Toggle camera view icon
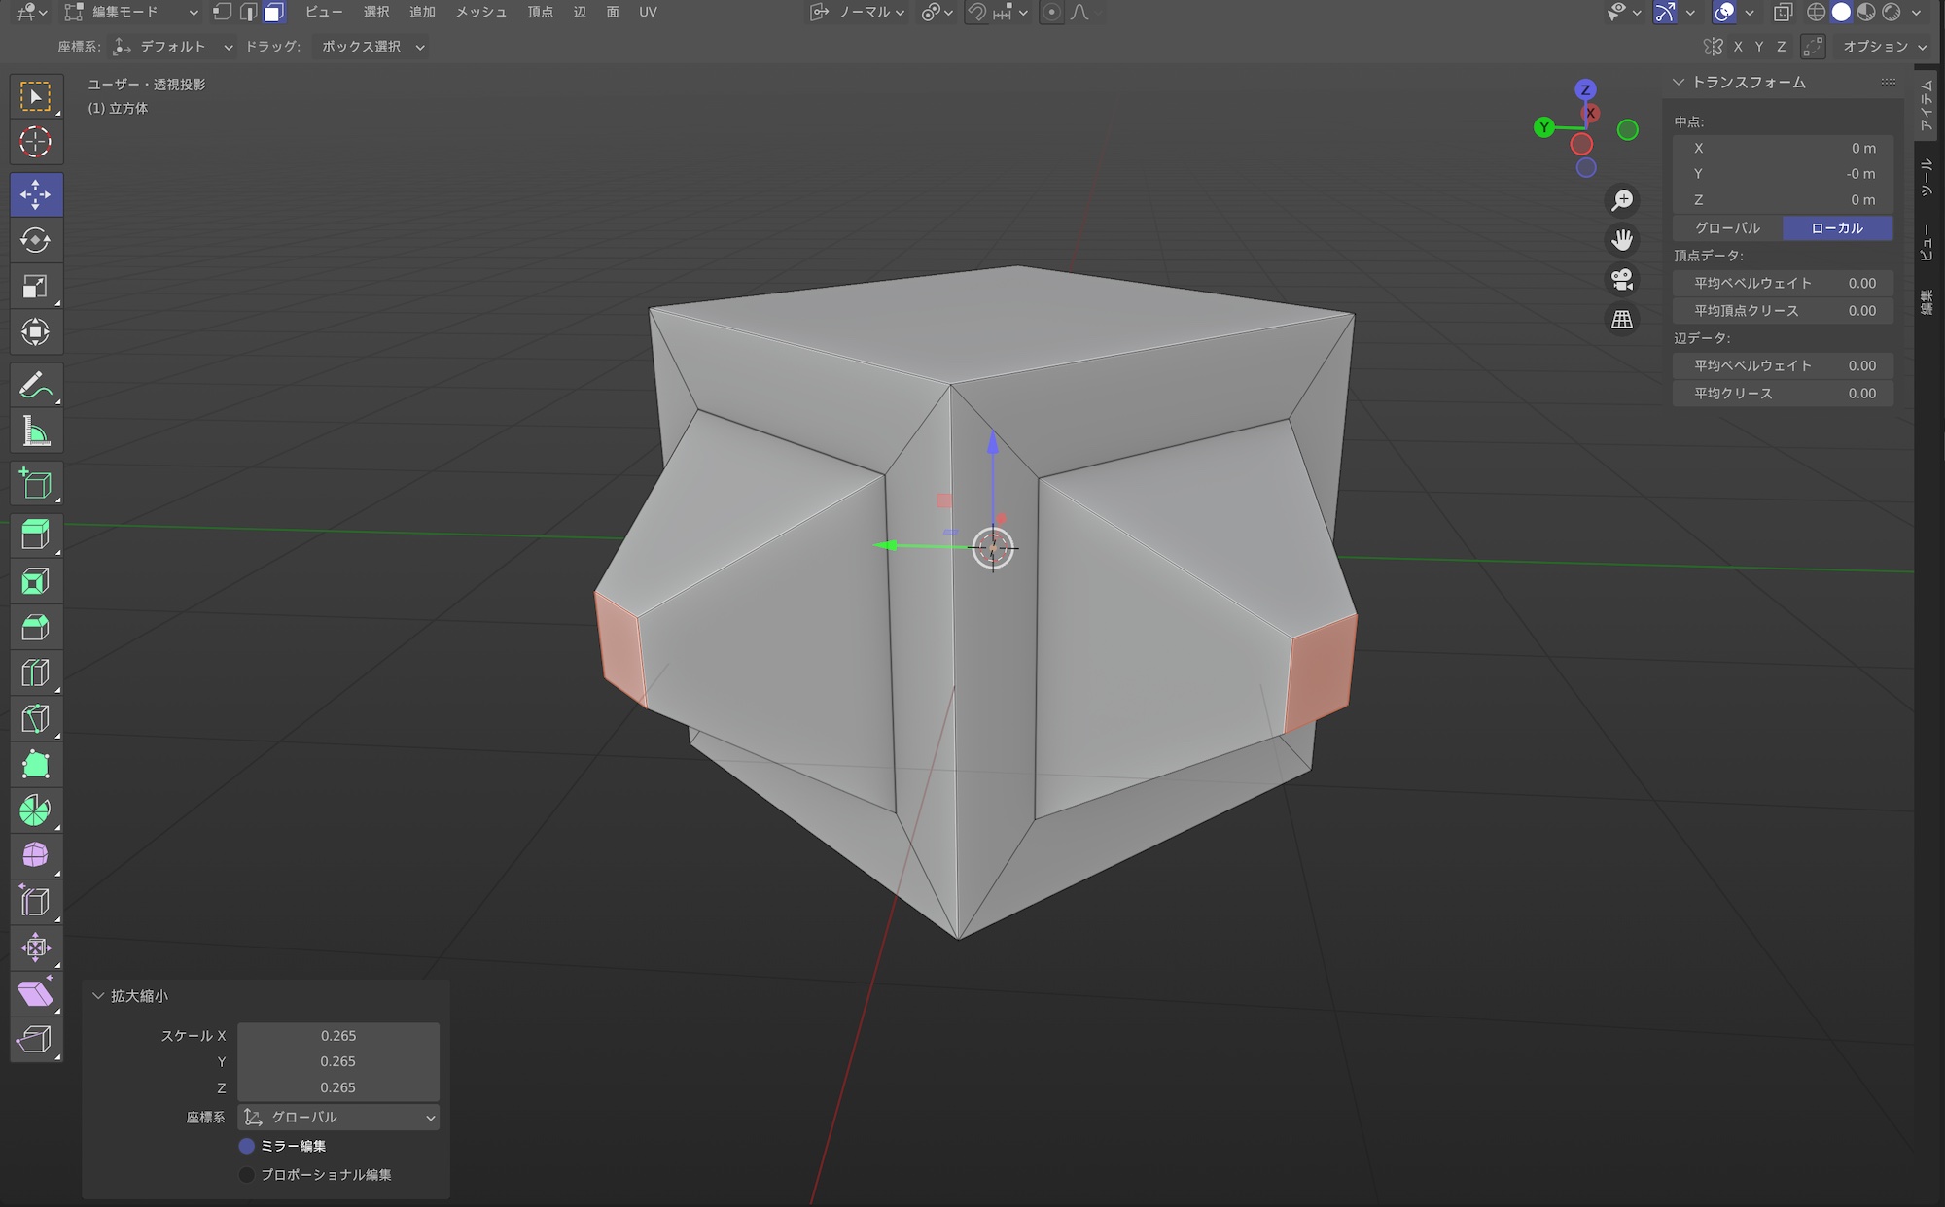This screenshot has width=1945, height=1207. coord(1621,280)
